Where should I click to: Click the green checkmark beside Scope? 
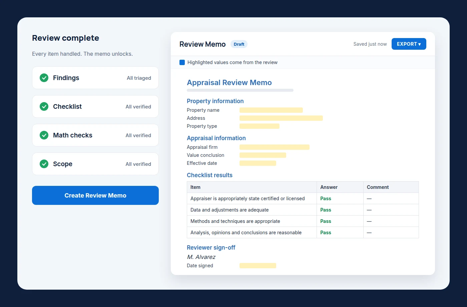[x=44, y=164]
